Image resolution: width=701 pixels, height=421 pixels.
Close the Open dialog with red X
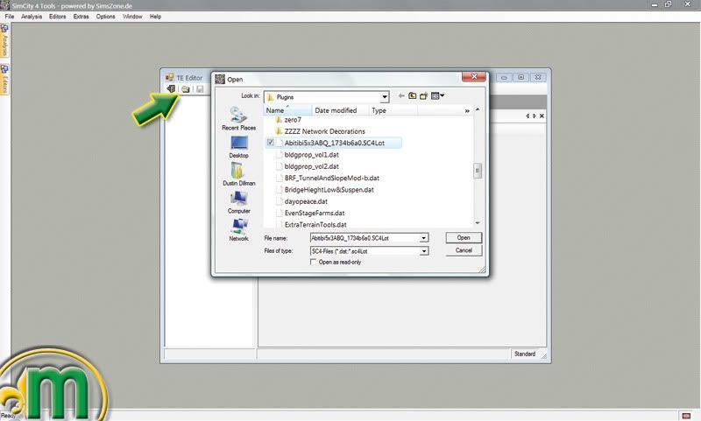point(474,77)
